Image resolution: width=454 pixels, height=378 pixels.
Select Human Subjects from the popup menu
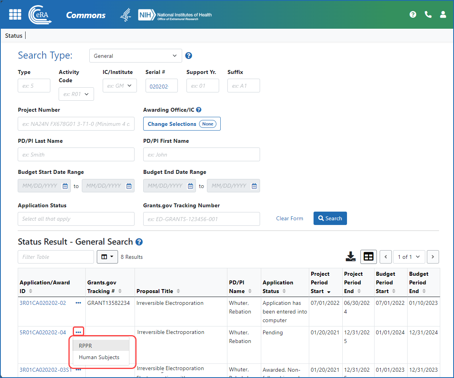click(x=101, y=357)
